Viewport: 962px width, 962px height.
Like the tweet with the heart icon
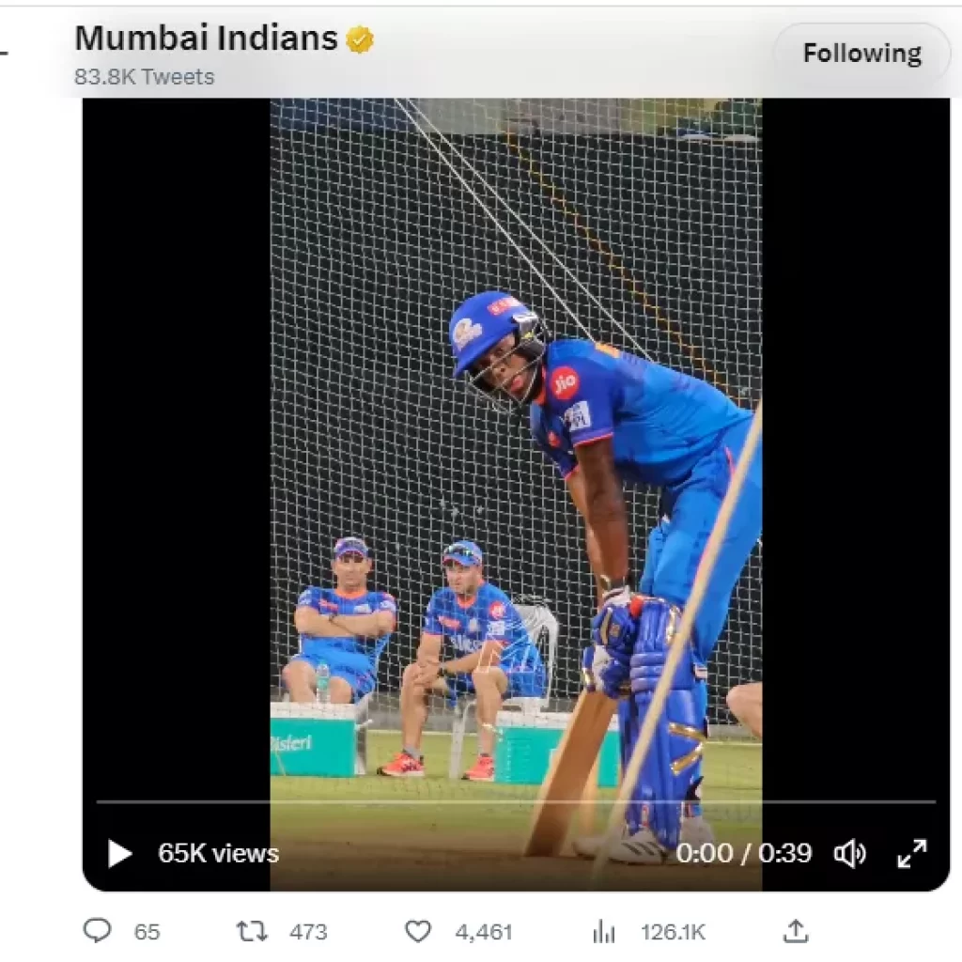click(x=418, y=931)
